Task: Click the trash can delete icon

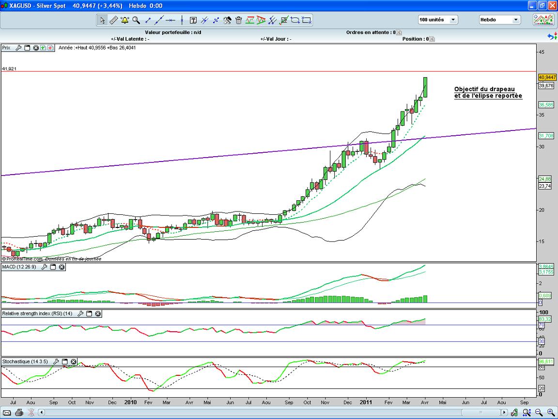Action: click(x=239, y=20)
